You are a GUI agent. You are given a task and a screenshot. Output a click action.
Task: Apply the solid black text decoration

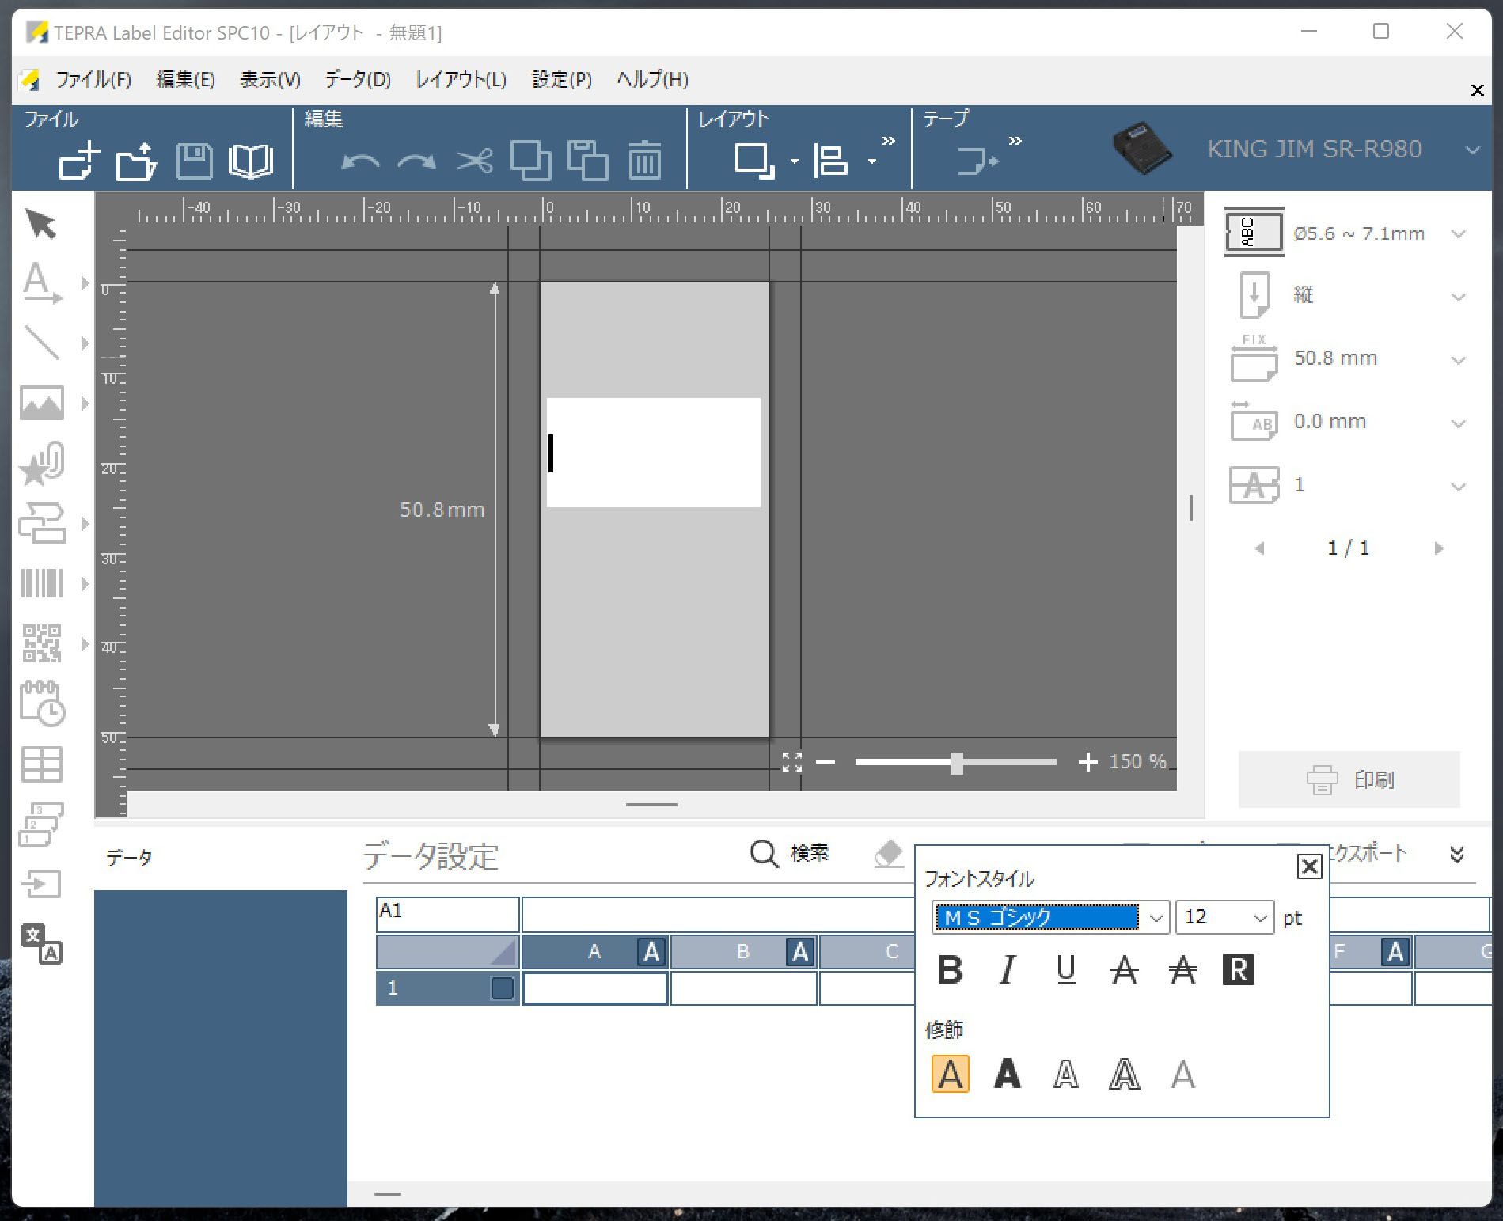(x=1008, y=1075)
